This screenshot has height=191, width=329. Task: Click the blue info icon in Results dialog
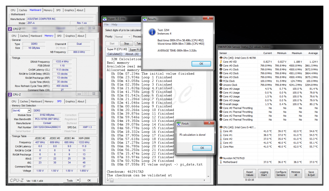tap(152, 32)
